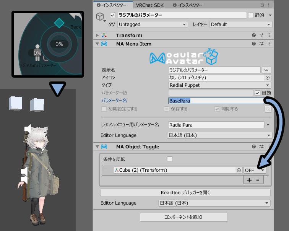Open MA Menu Item kebab menu

pyautogui.click(x=269, y=44)
